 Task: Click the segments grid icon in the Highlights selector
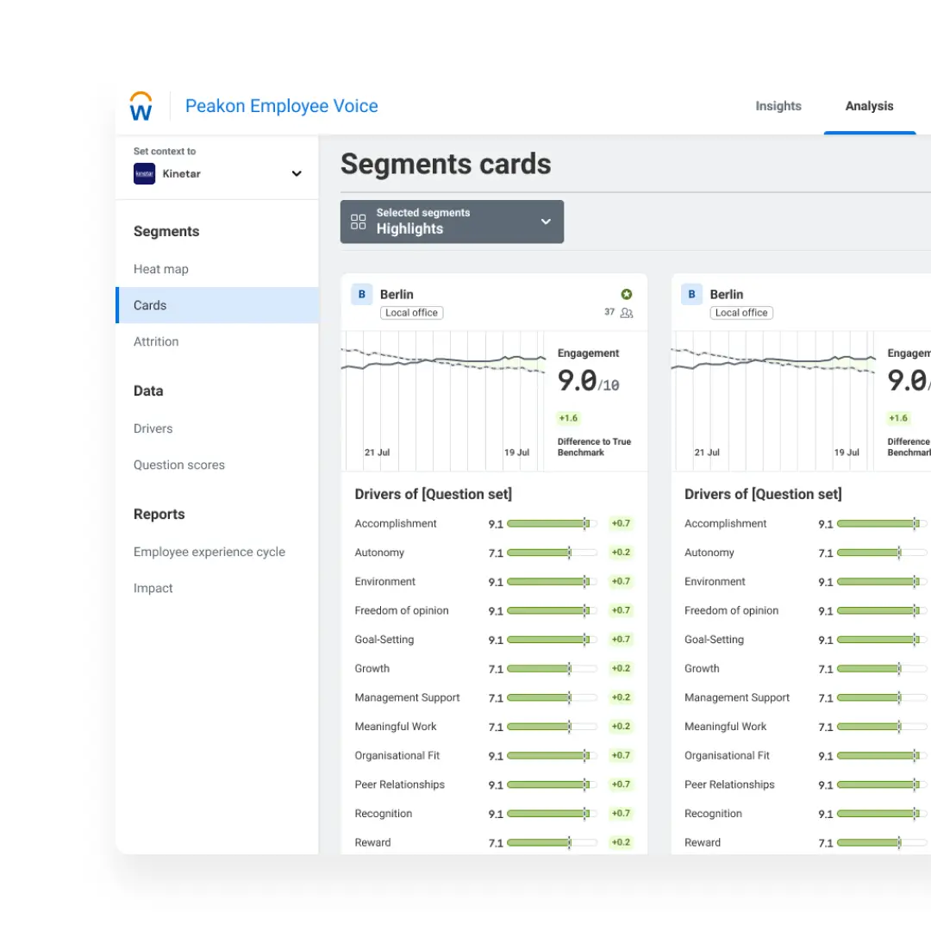point(359,222)
